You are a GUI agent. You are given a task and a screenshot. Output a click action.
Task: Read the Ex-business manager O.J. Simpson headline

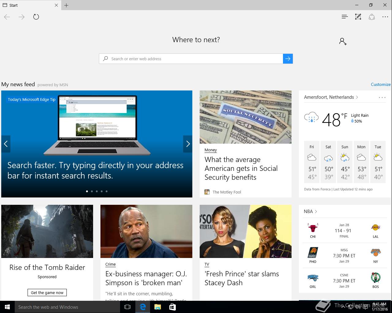(146, 278)
